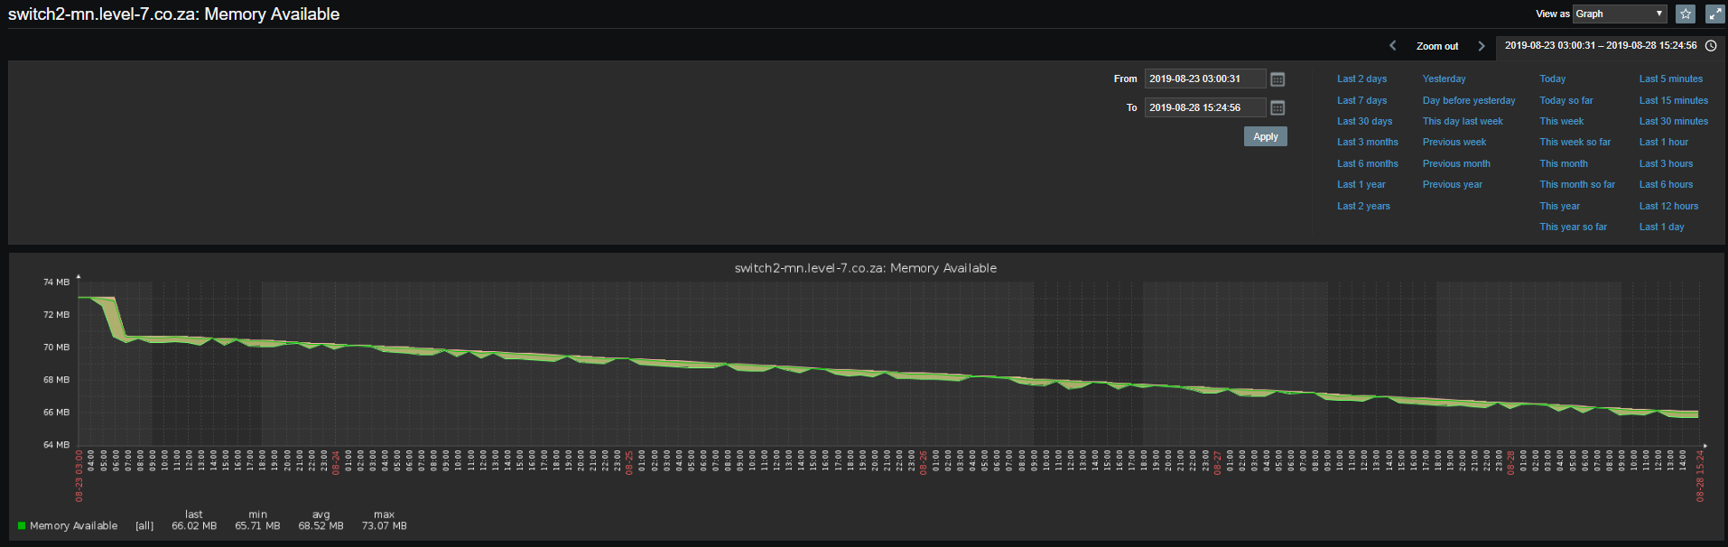Click green Memory Available legend swatch
This screenshot has width=1728, height=547.
coord(22,525)
